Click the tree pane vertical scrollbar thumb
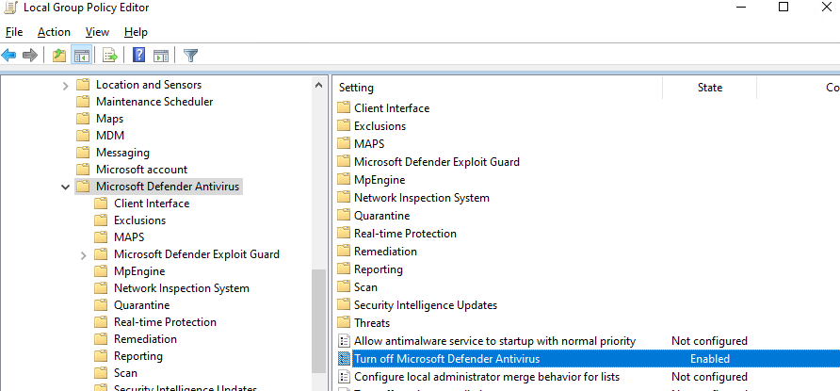This screenshot has width=840, height=391. tap(318, 321)
